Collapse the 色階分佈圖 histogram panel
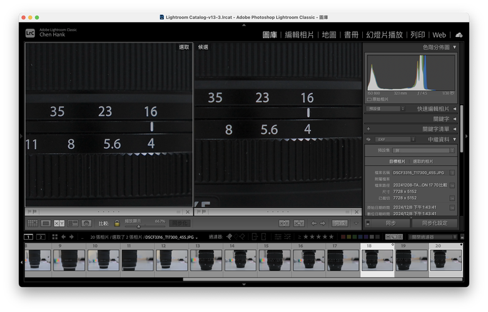 (x=455, y=47)
